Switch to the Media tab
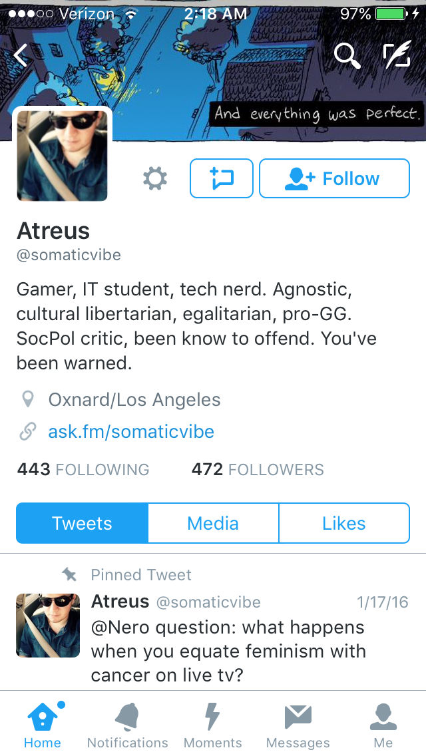 [x=213, y=523]
